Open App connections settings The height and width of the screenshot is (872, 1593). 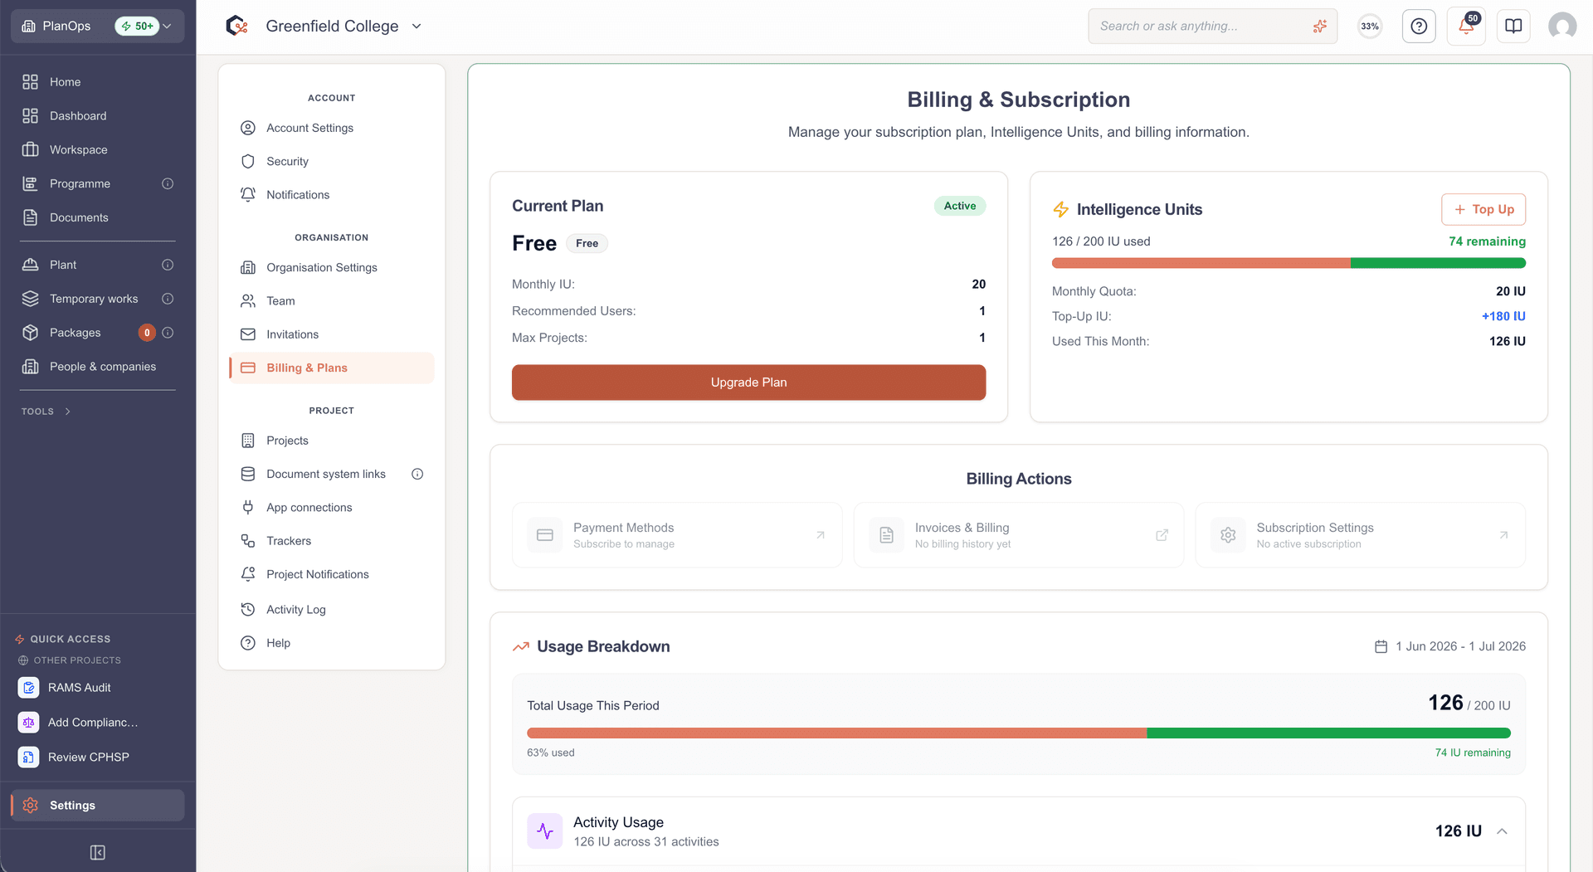(x=332, y=507)
